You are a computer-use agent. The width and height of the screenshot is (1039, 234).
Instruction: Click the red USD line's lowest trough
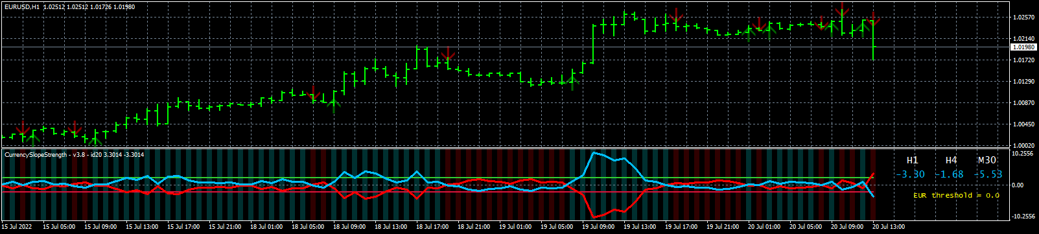tap(594, 216)
